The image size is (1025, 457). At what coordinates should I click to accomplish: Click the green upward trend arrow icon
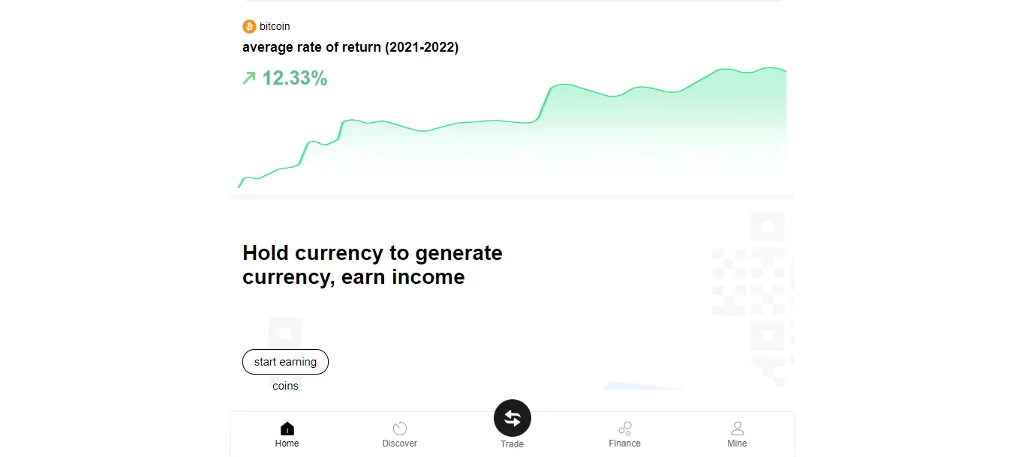(249, 78)
